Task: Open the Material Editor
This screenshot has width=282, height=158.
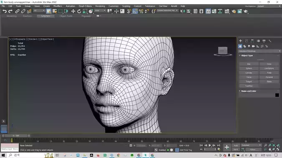Action: [227, 11]
